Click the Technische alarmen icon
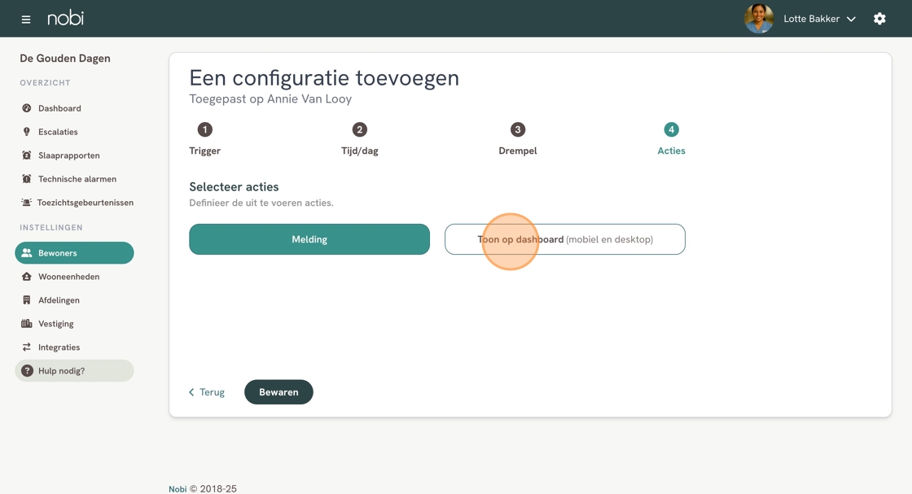 [27, 179]
